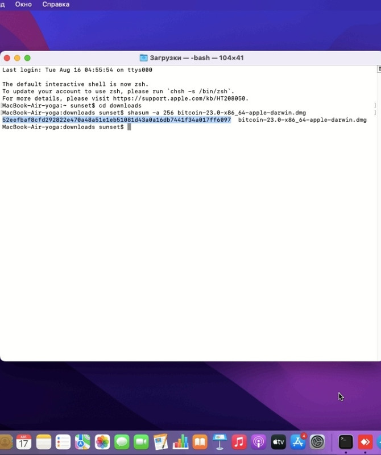Screen dimensions: 381x455
Task: Open System Preferences from the dock
Action: point(317,442)
